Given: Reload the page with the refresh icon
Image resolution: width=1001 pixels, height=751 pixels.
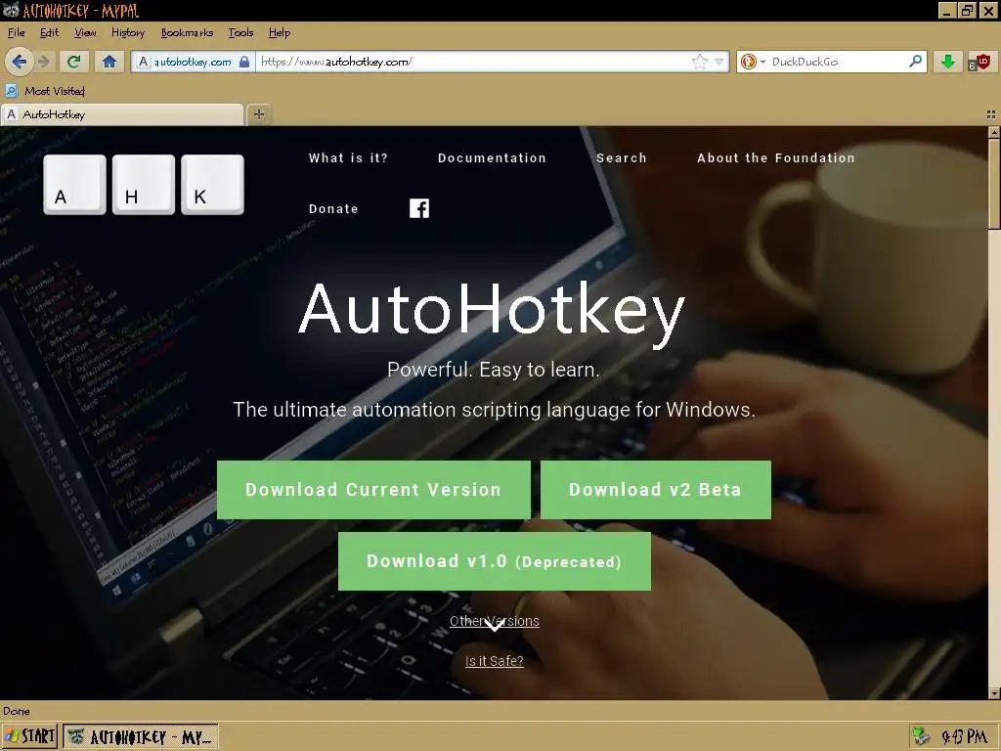Looking at the screenshot, I should 73,62.
